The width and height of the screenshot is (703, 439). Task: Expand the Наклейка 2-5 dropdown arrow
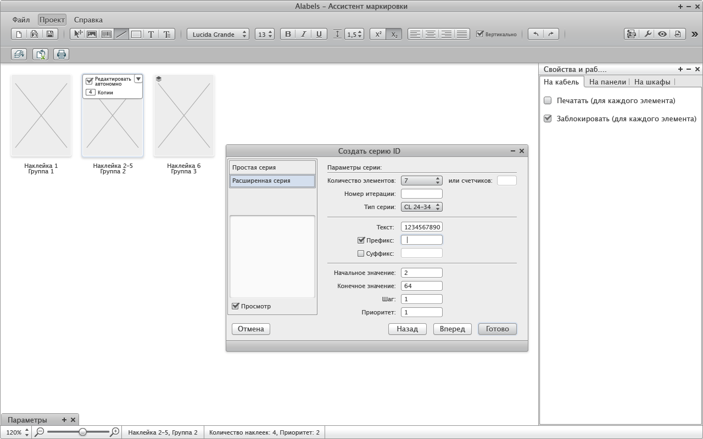[138, 79]
